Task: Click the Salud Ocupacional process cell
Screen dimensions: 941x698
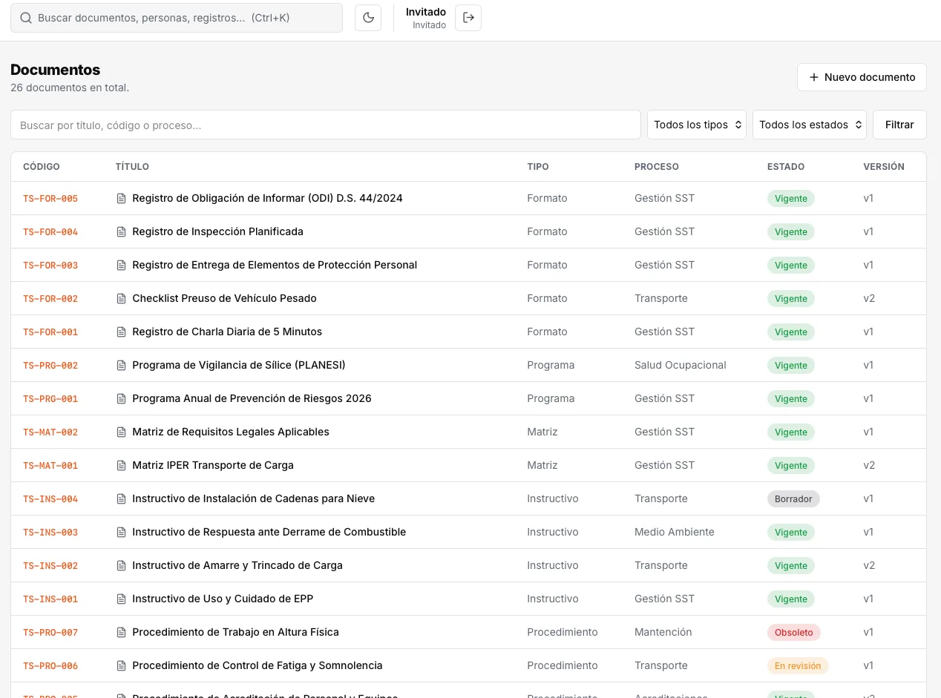Action: (x=681, y=365)
